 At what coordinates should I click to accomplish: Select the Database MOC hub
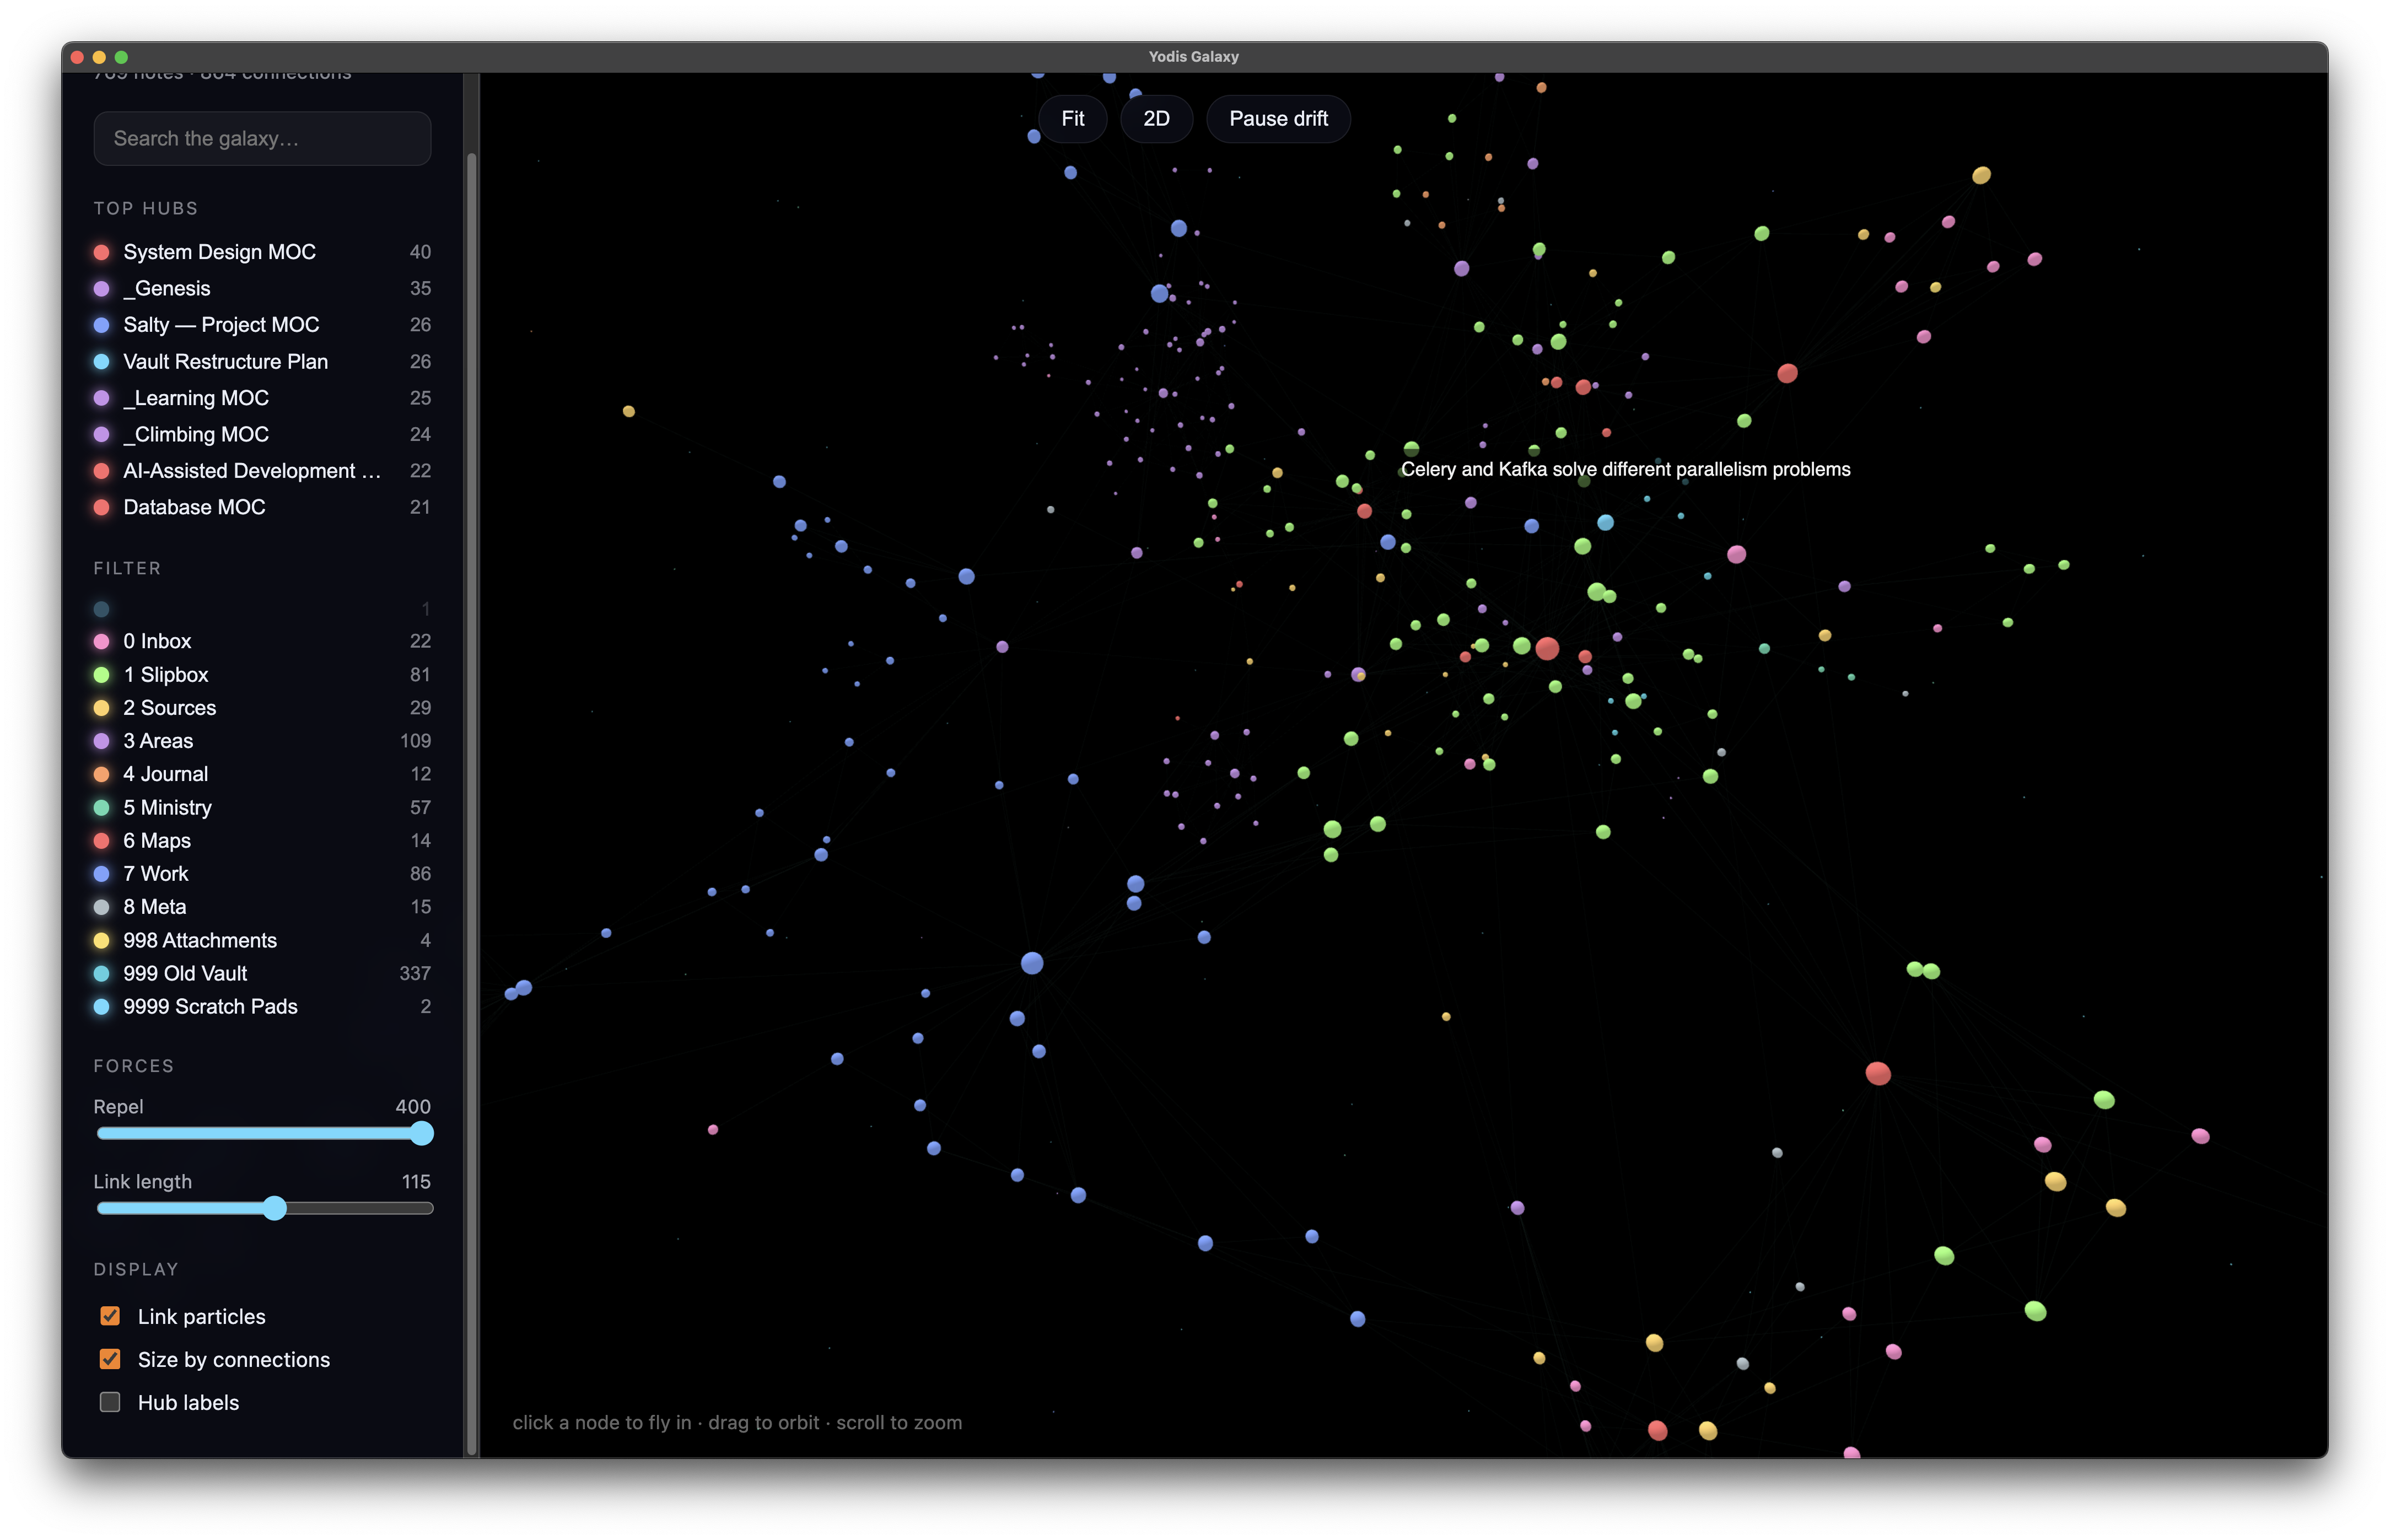pyautogui.click(x=262, y=508)
